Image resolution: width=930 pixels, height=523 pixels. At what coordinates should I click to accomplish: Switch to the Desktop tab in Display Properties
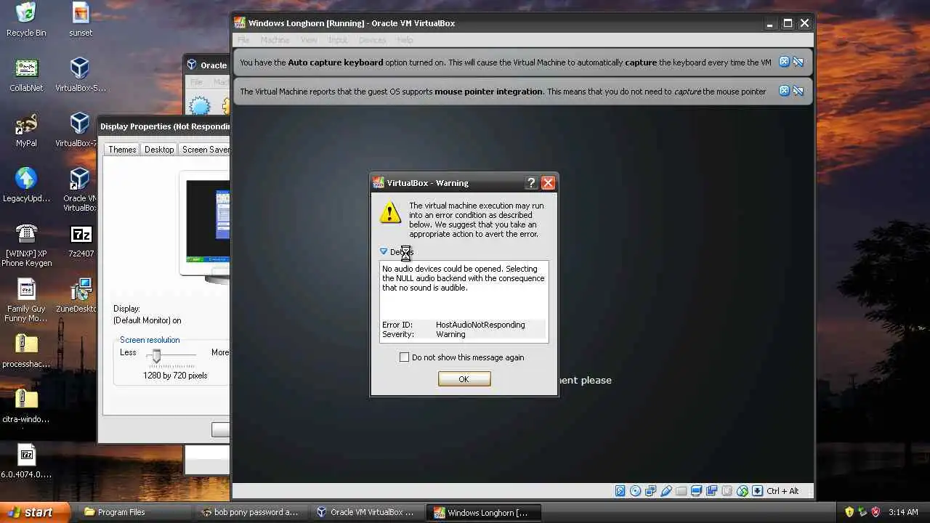click(159, 149)
